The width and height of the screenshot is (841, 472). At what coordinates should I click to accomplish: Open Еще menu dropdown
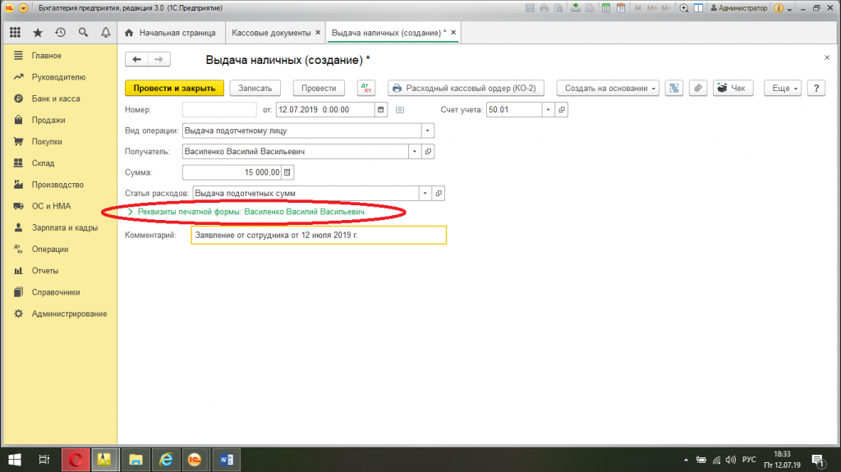coord(783,88)
